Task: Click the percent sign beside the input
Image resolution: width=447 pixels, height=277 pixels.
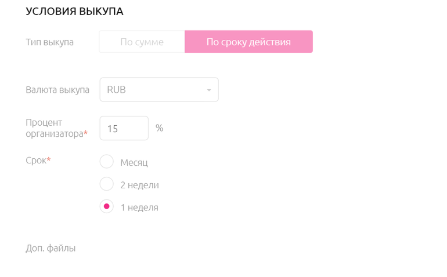Action: tap(159, 127)
